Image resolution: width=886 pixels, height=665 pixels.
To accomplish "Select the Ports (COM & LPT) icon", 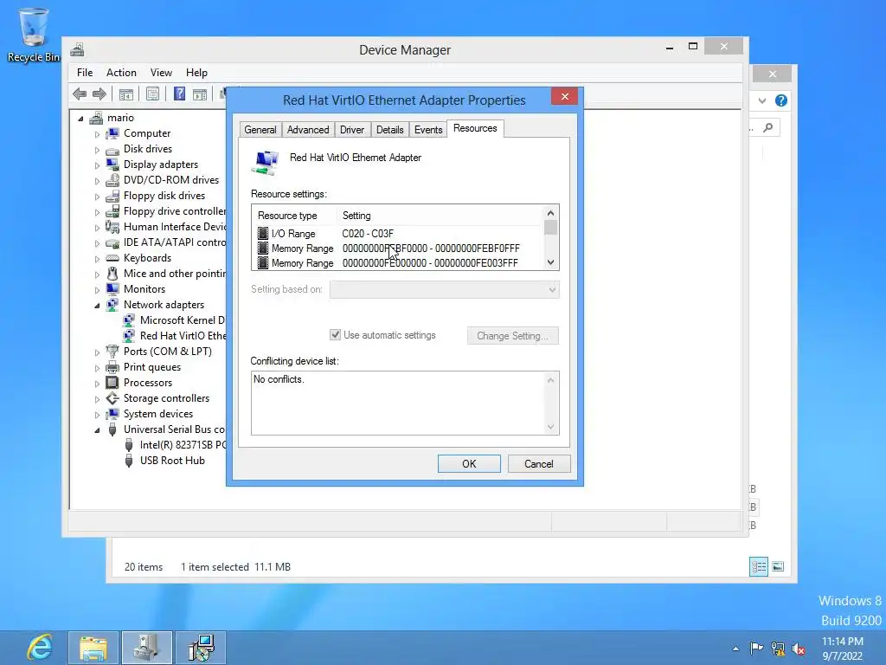I will 113,352.
